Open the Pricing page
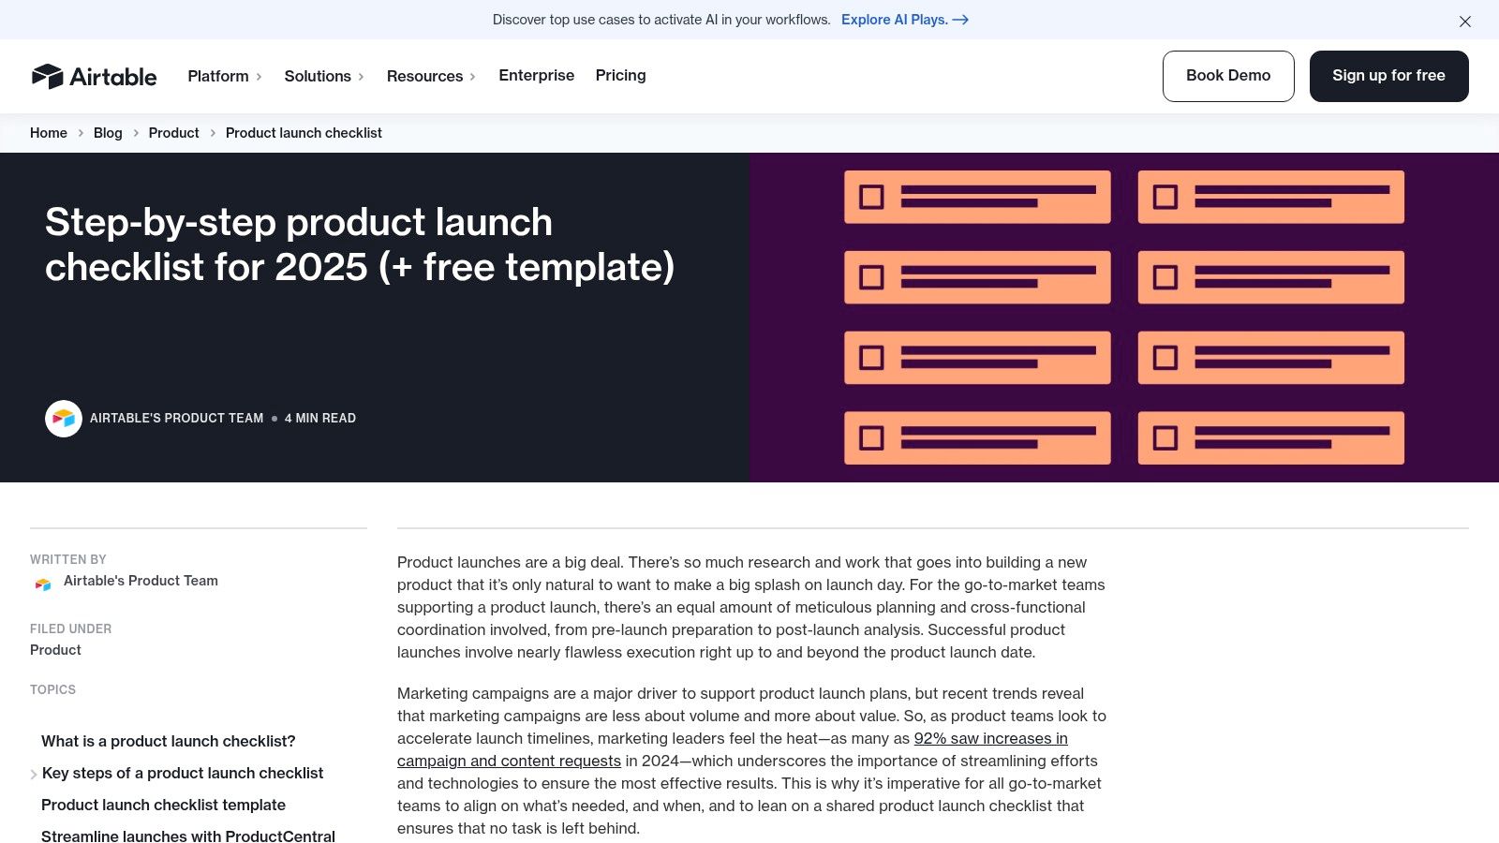 (620, 76)
